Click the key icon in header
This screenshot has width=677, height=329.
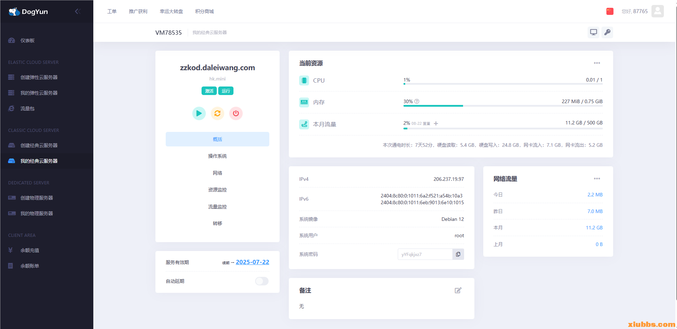[607, 32]
